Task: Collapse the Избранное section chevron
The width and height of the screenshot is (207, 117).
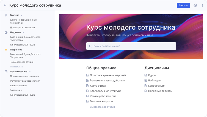Action: (24, 50)
